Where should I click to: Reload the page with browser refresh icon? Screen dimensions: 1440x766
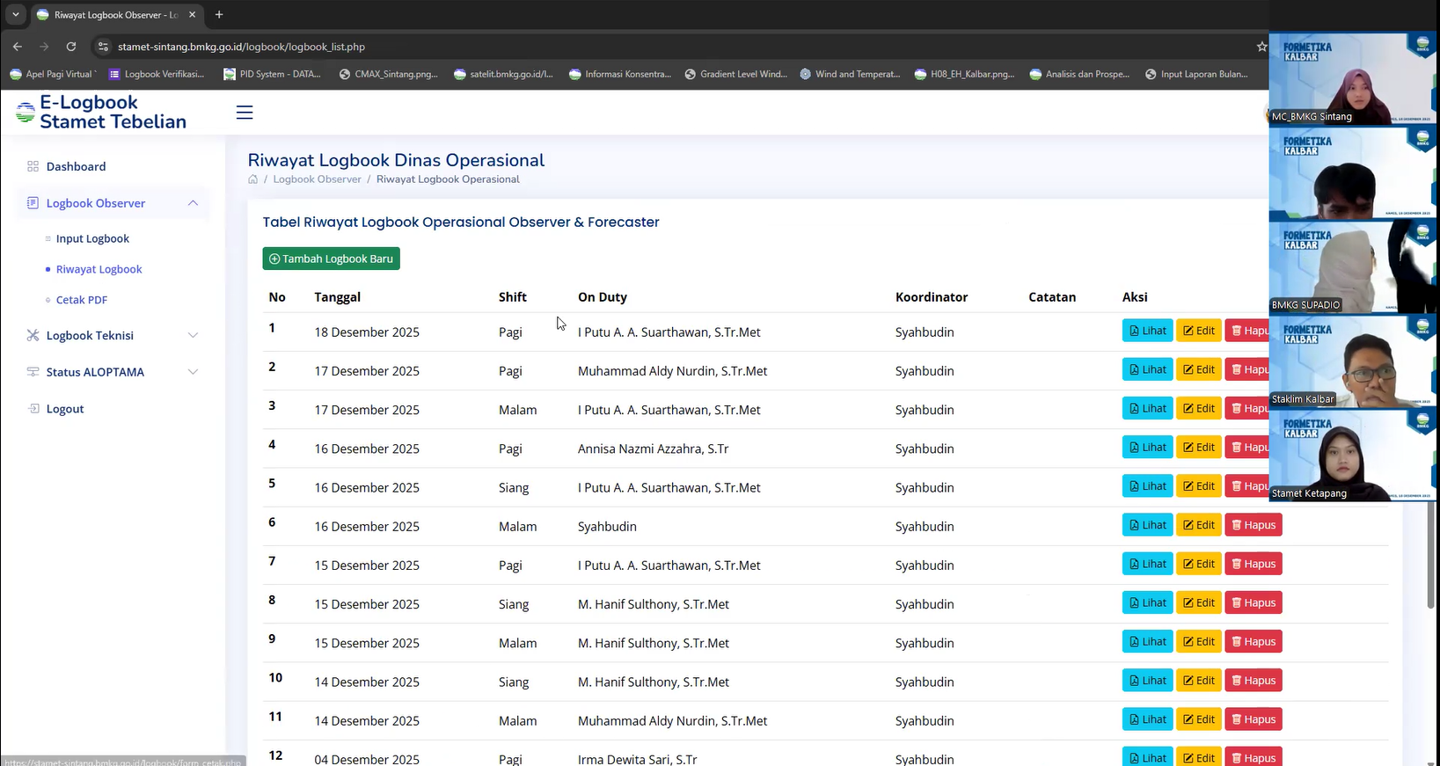71,47
